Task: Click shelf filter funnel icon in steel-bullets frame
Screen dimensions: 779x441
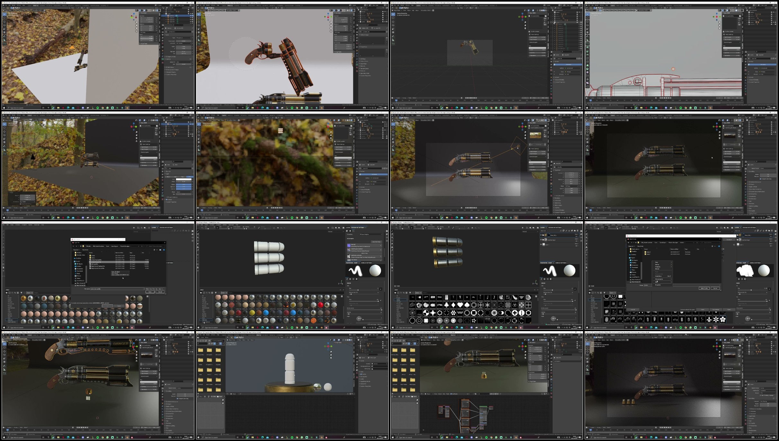Action: coord(410,293)
